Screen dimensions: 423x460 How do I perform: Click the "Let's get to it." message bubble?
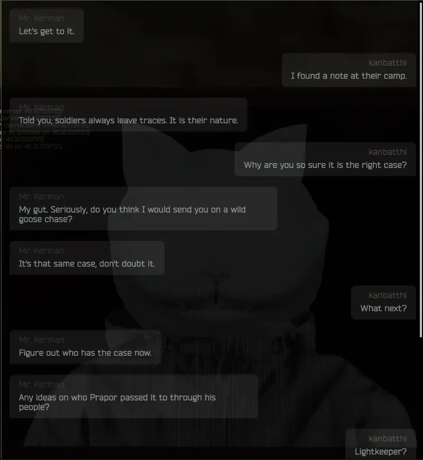[47, 25]
